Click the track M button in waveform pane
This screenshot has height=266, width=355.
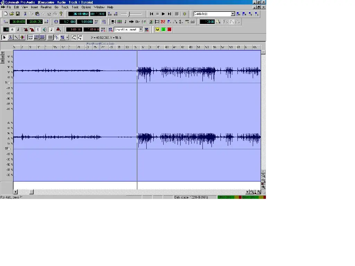point(2,53)
